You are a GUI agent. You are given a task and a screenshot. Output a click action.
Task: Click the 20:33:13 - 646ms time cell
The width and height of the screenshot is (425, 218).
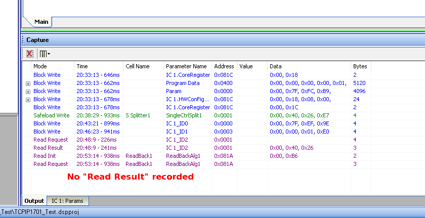(x=98, y=75)
